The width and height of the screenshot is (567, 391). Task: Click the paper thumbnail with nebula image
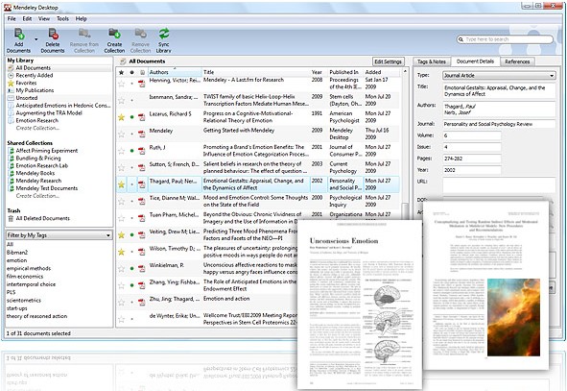[485, 286]
